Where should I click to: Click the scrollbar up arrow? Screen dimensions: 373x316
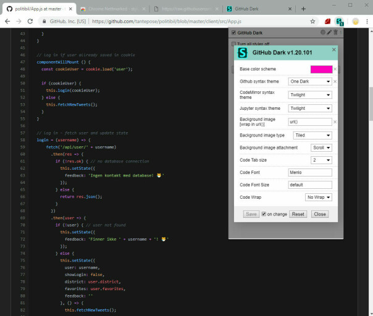[371, 30]
